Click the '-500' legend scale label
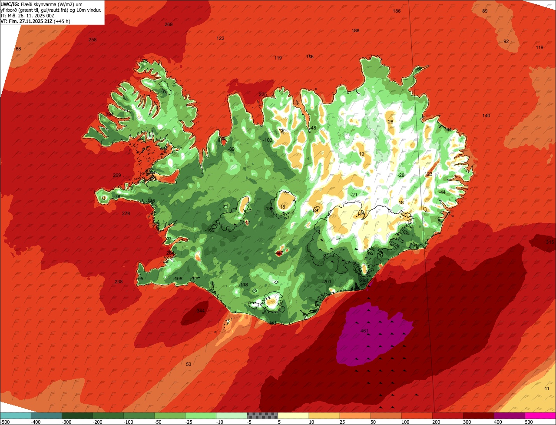Screen dimensions: 556x425 click(x=6, y=422)
